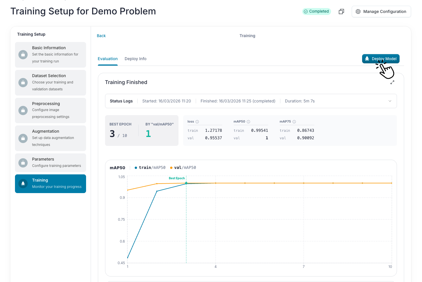Open the Dataset Selection step
This screenshot has height=282, width=422.
point(50,83)
